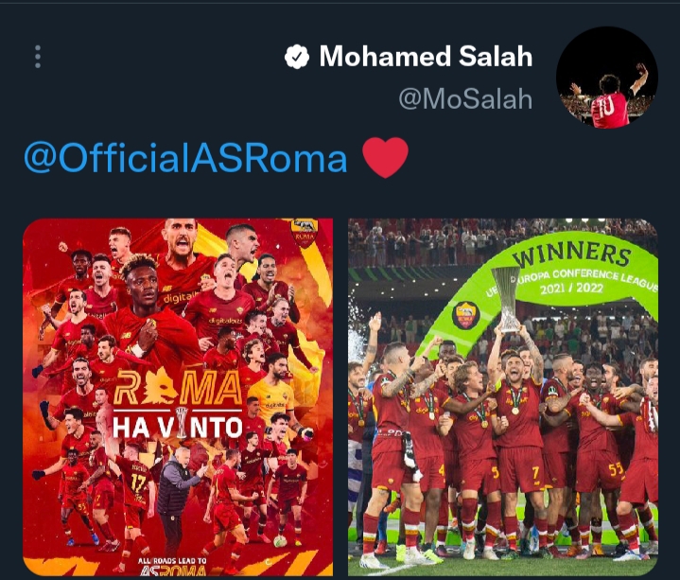Click the silver trophy held aloft
This screenshot has height=580, width=680.
tap(508, 299)
